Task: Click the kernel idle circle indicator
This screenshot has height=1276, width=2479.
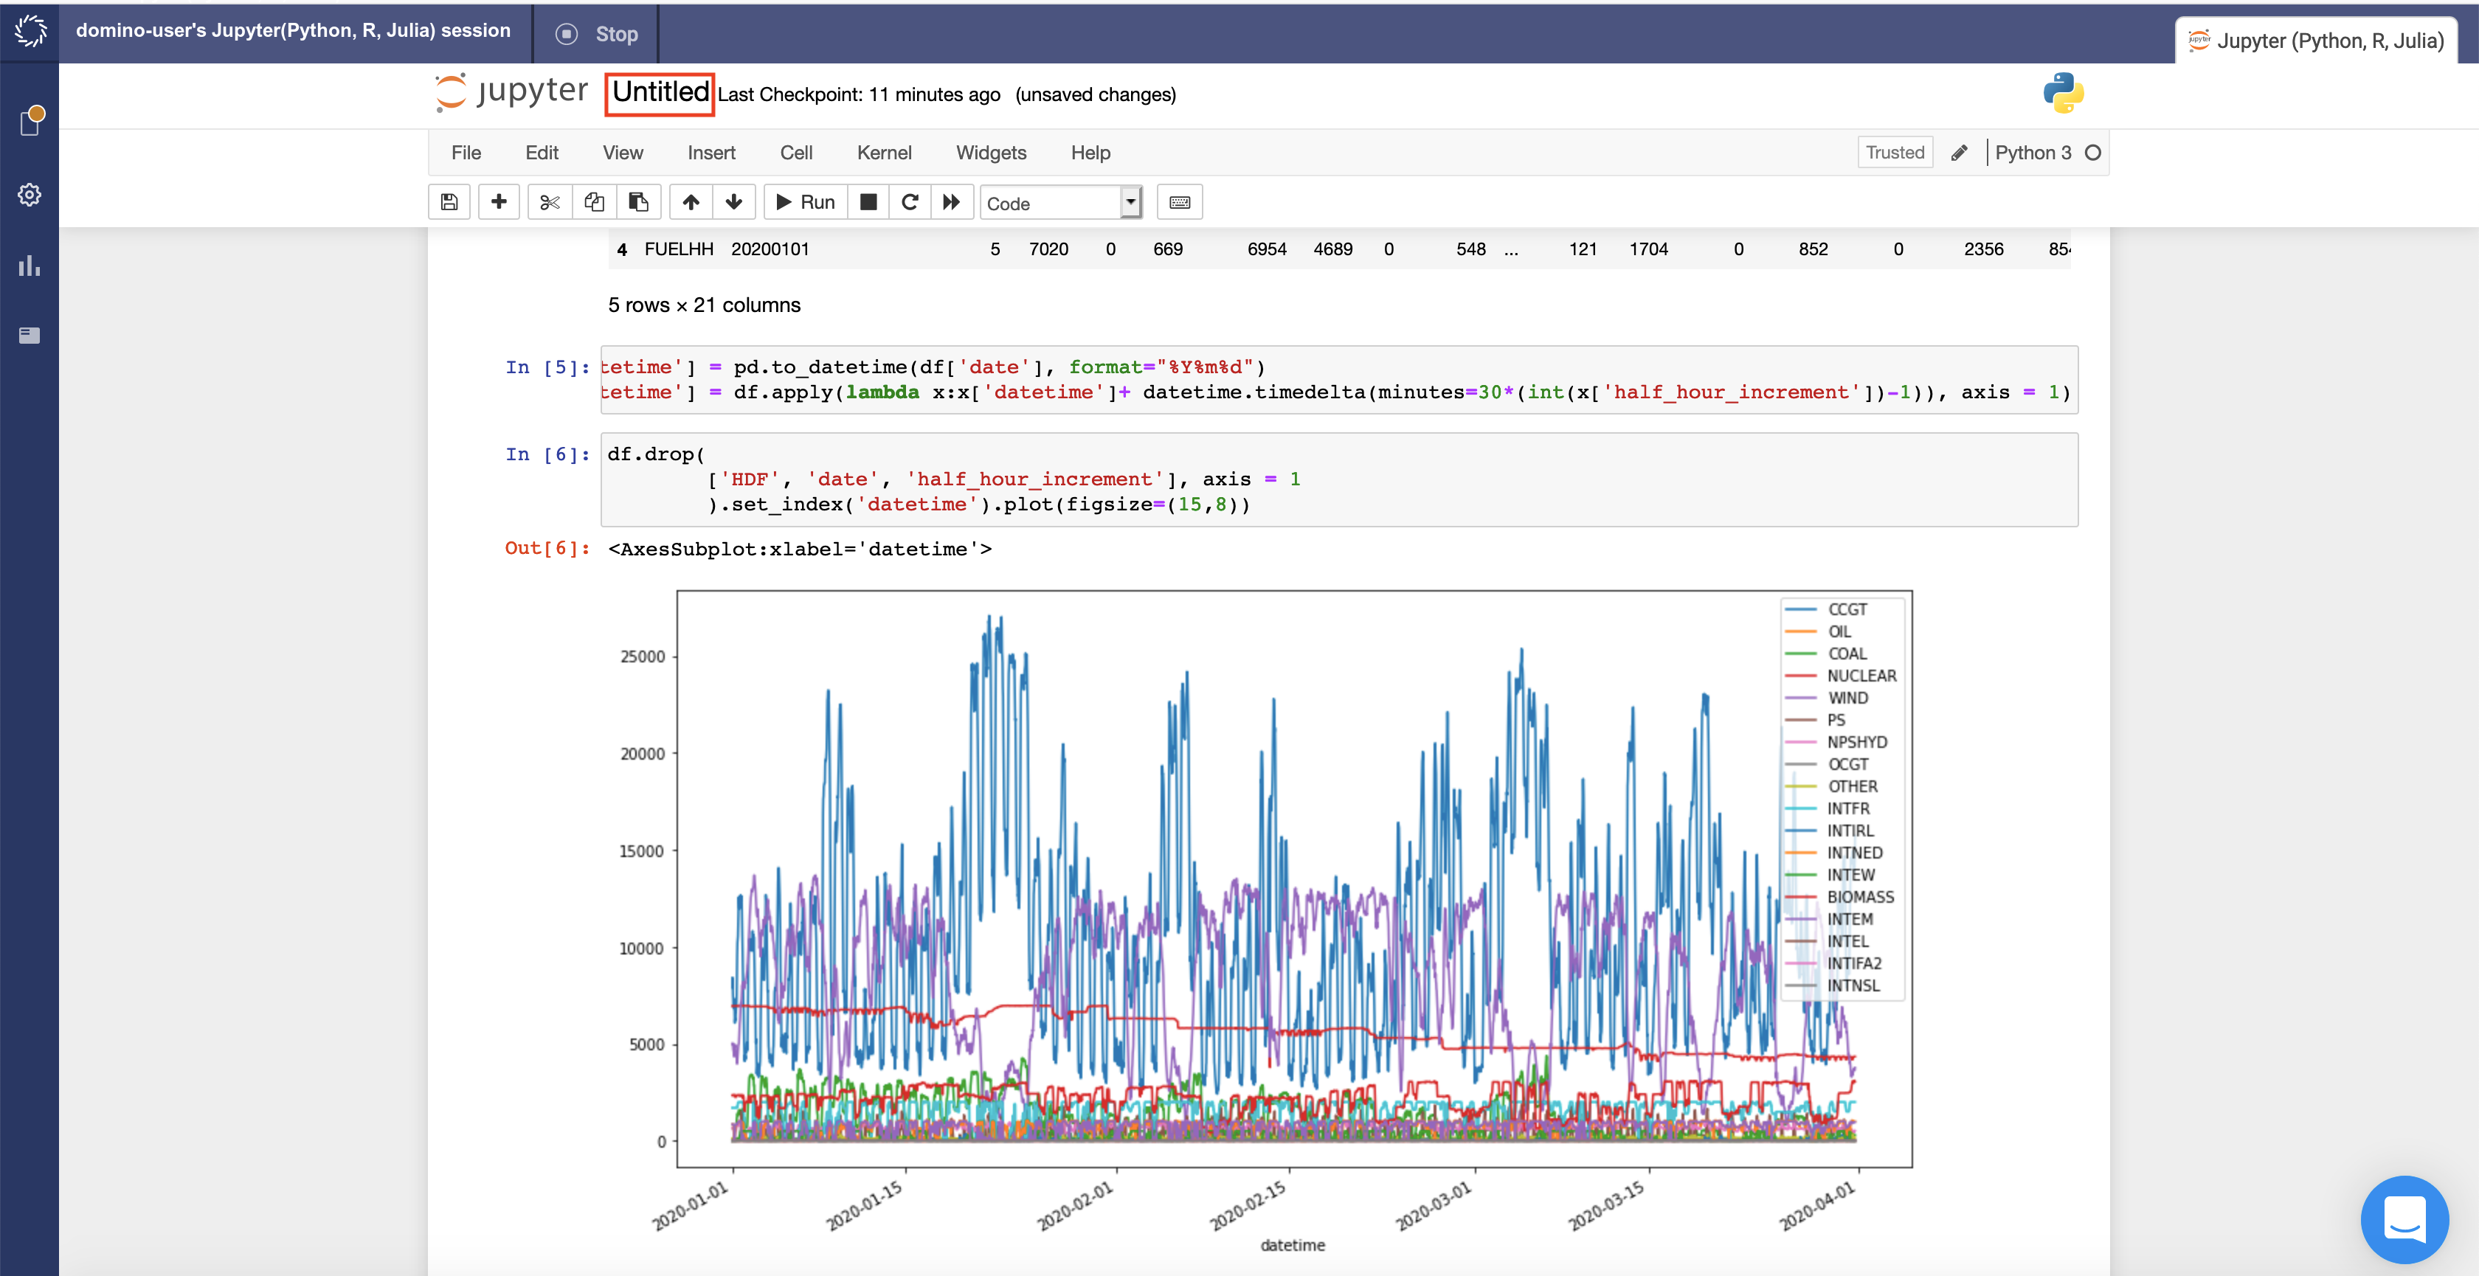Action: (2092, 153)
